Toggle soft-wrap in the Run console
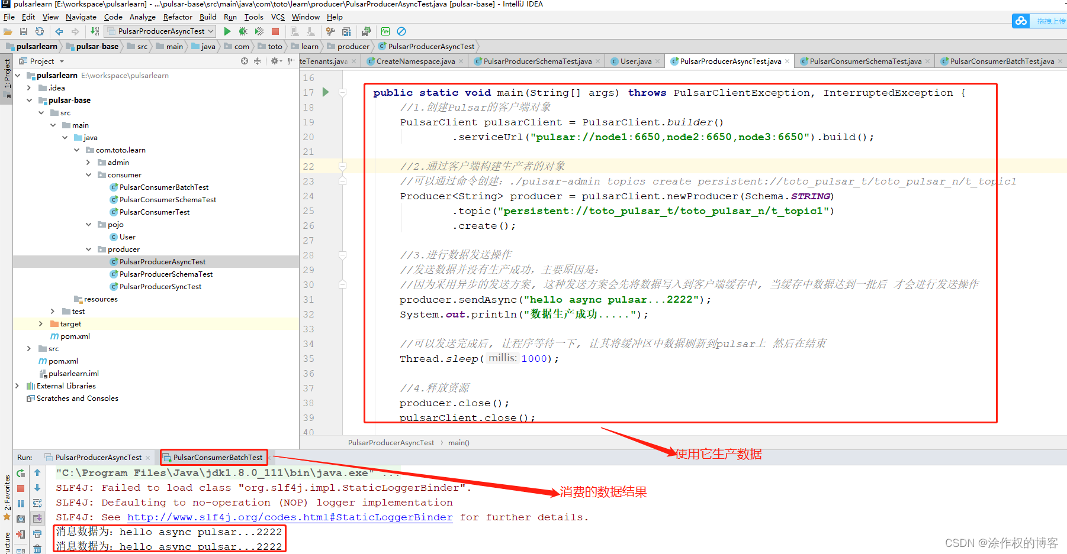This screenshot has width=1067, height=554. pyautogui.click(x=37, y=503)
